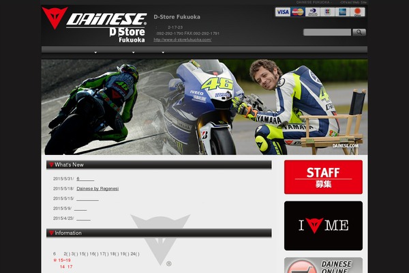Screen dimensions: 409x273
Task: Open the rightmost navigation bar dropdown arrow
Action: coord(163,53)
